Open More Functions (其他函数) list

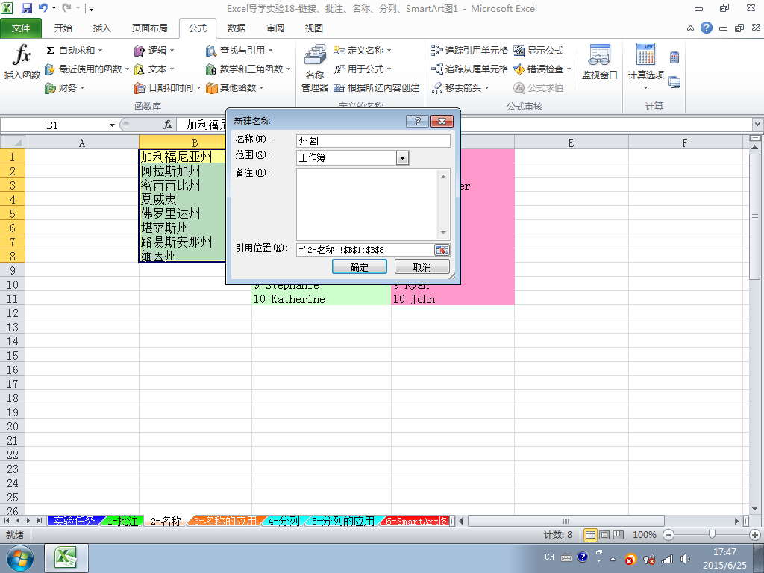pyautogui.click(x=234, y=88)
